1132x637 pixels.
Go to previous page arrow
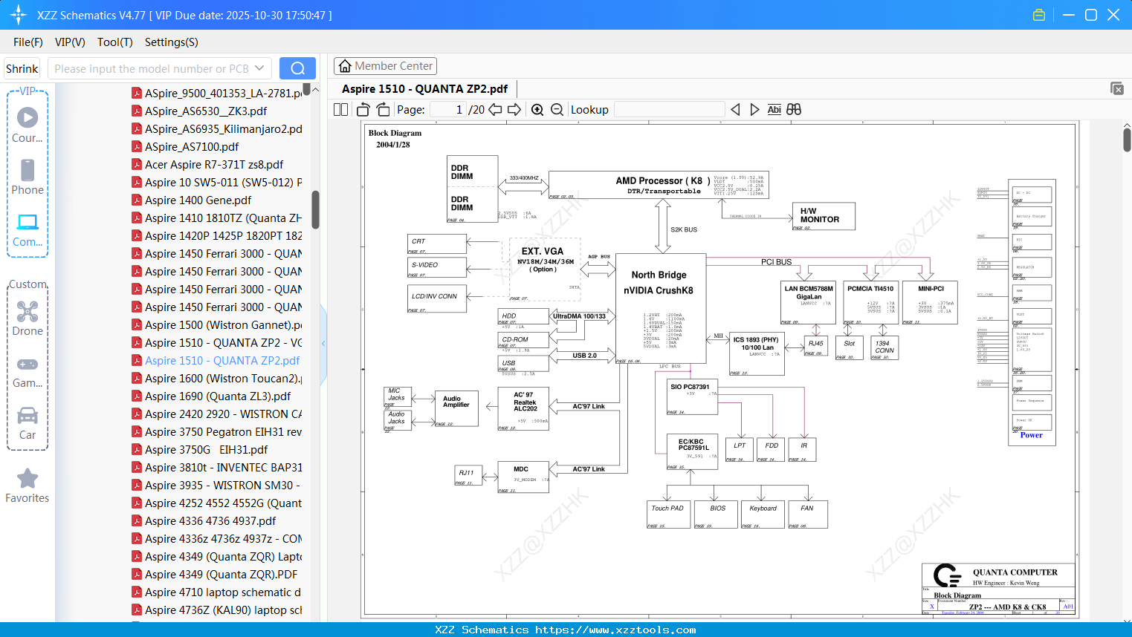(495, 109)
